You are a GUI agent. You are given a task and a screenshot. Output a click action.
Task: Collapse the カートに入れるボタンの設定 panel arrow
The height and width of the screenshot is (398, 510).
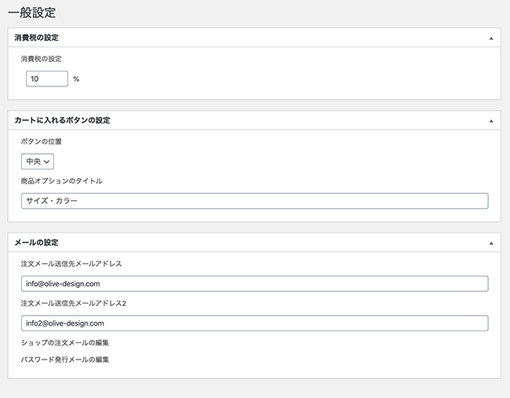491,121
